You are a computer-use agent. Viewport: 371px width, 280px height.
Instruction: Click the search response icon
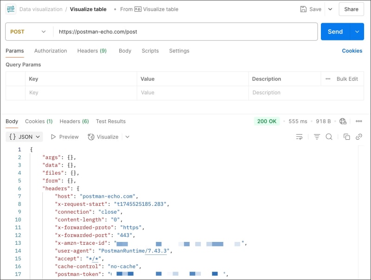(329, 137)
